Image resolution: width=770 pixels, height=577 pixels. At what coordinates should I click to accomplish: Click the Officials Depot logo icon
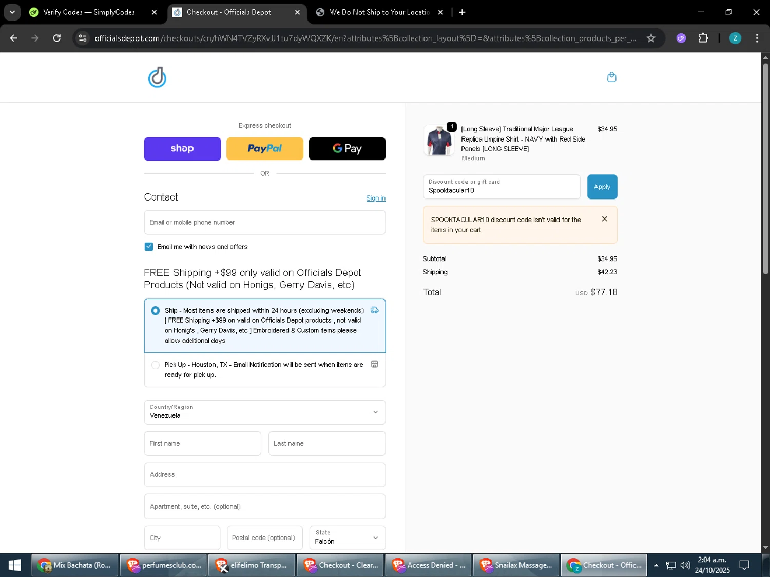coord(157,77)
